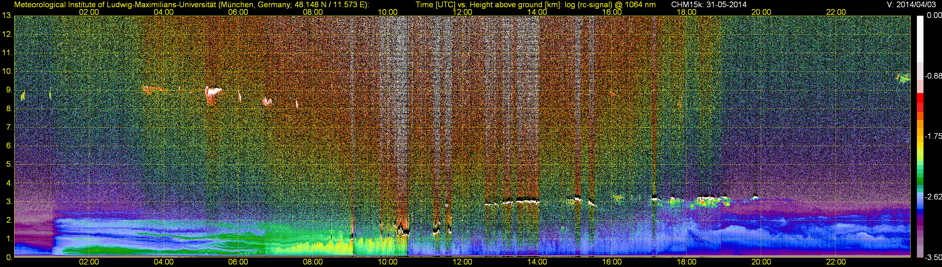This screenshot has height=267, width=942.
Task: Click the 6. km height axis label
Action: point(9,146)
